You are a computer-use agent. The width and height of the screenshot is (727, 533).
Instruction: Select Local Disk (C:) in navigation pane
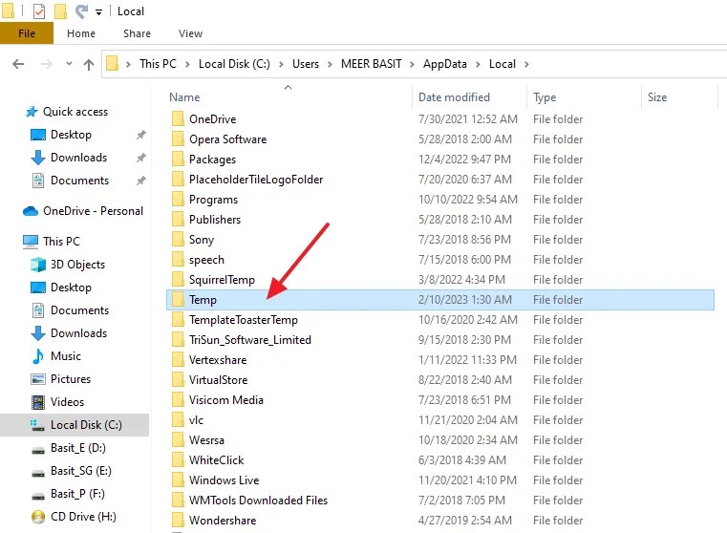[75, 425]
